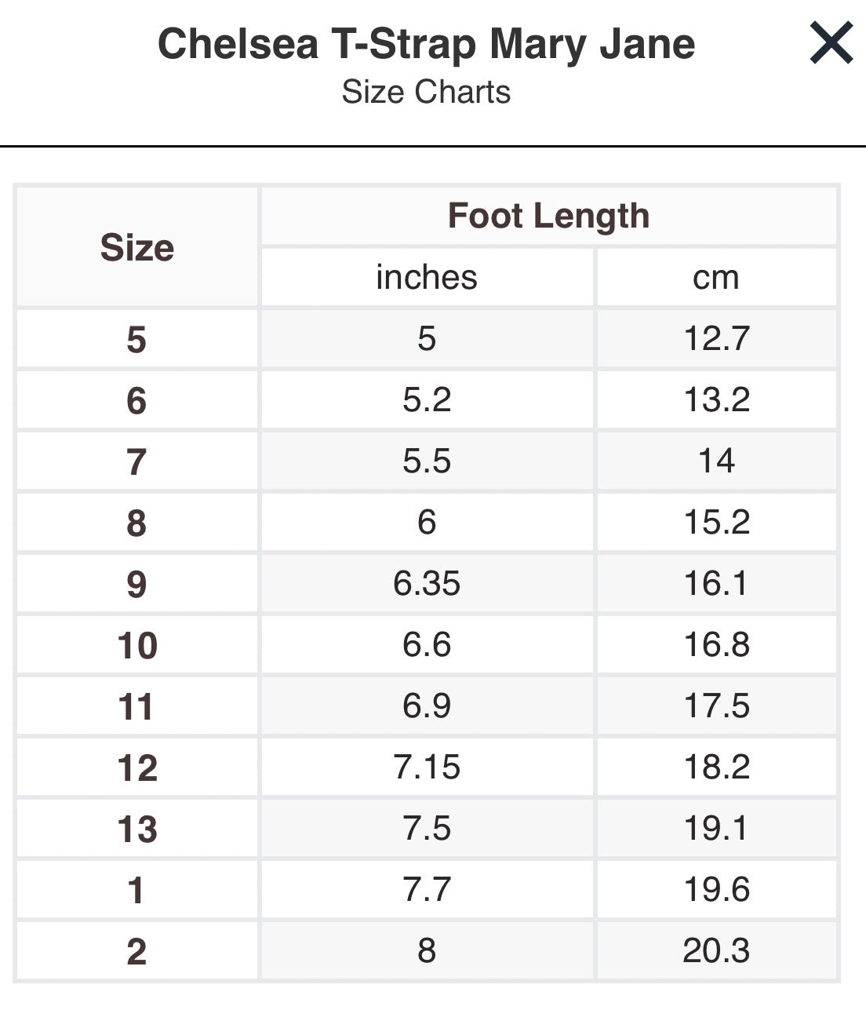Click the Chelsea T-Strap Mary Jane title
This screenshot has width=866, height=1021.
(426, 43)
